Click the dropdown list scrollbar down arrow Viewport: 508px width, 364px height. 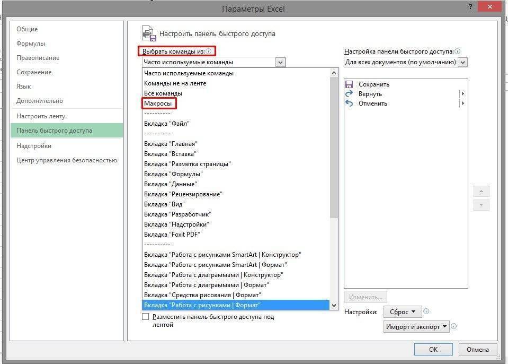tap(334, 306)
